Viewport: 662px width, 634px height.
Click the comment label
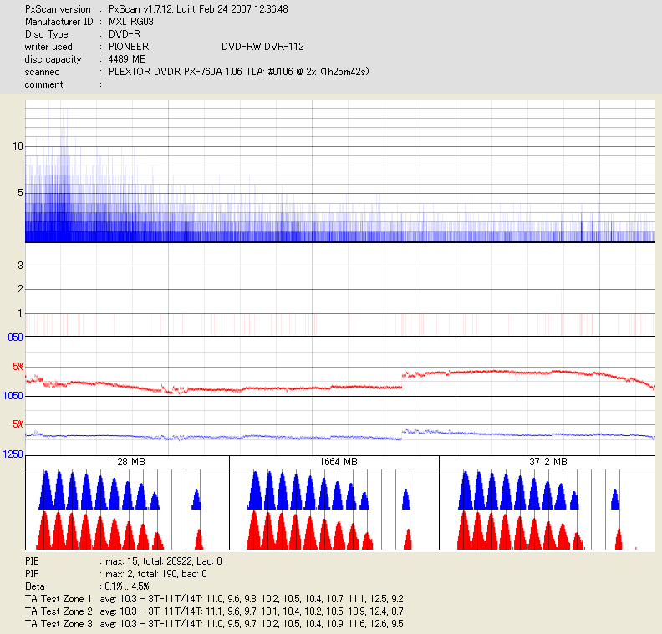click(44, 84)
